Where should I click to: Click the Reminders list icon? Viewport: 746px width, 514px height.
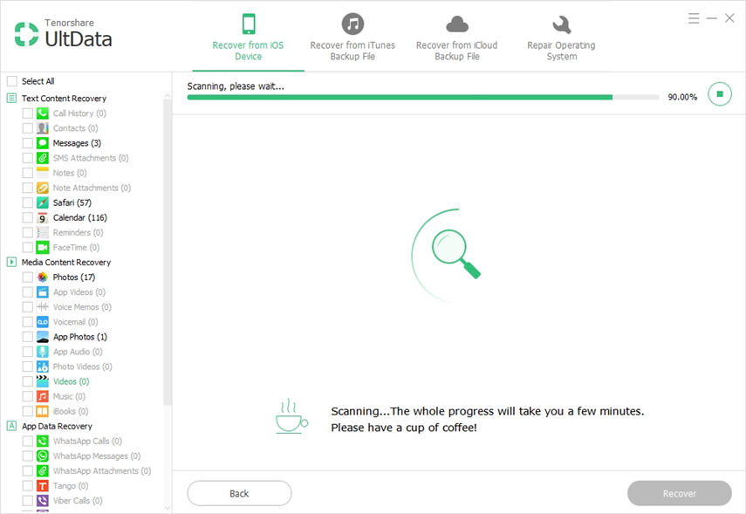pyautogui.click(x=43, y=232)
